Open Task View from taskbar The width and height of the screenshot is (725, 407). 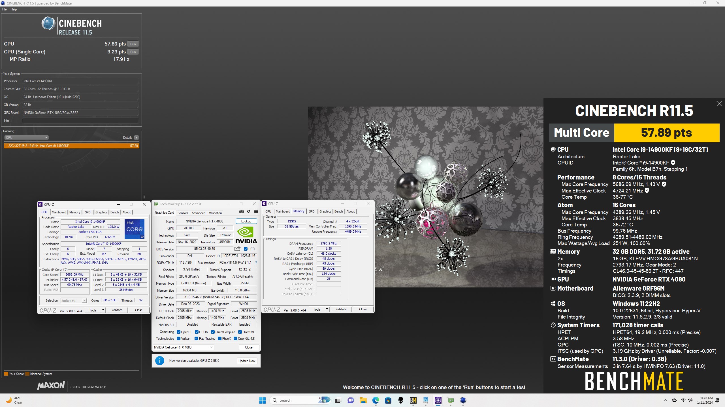pos(338,400)
